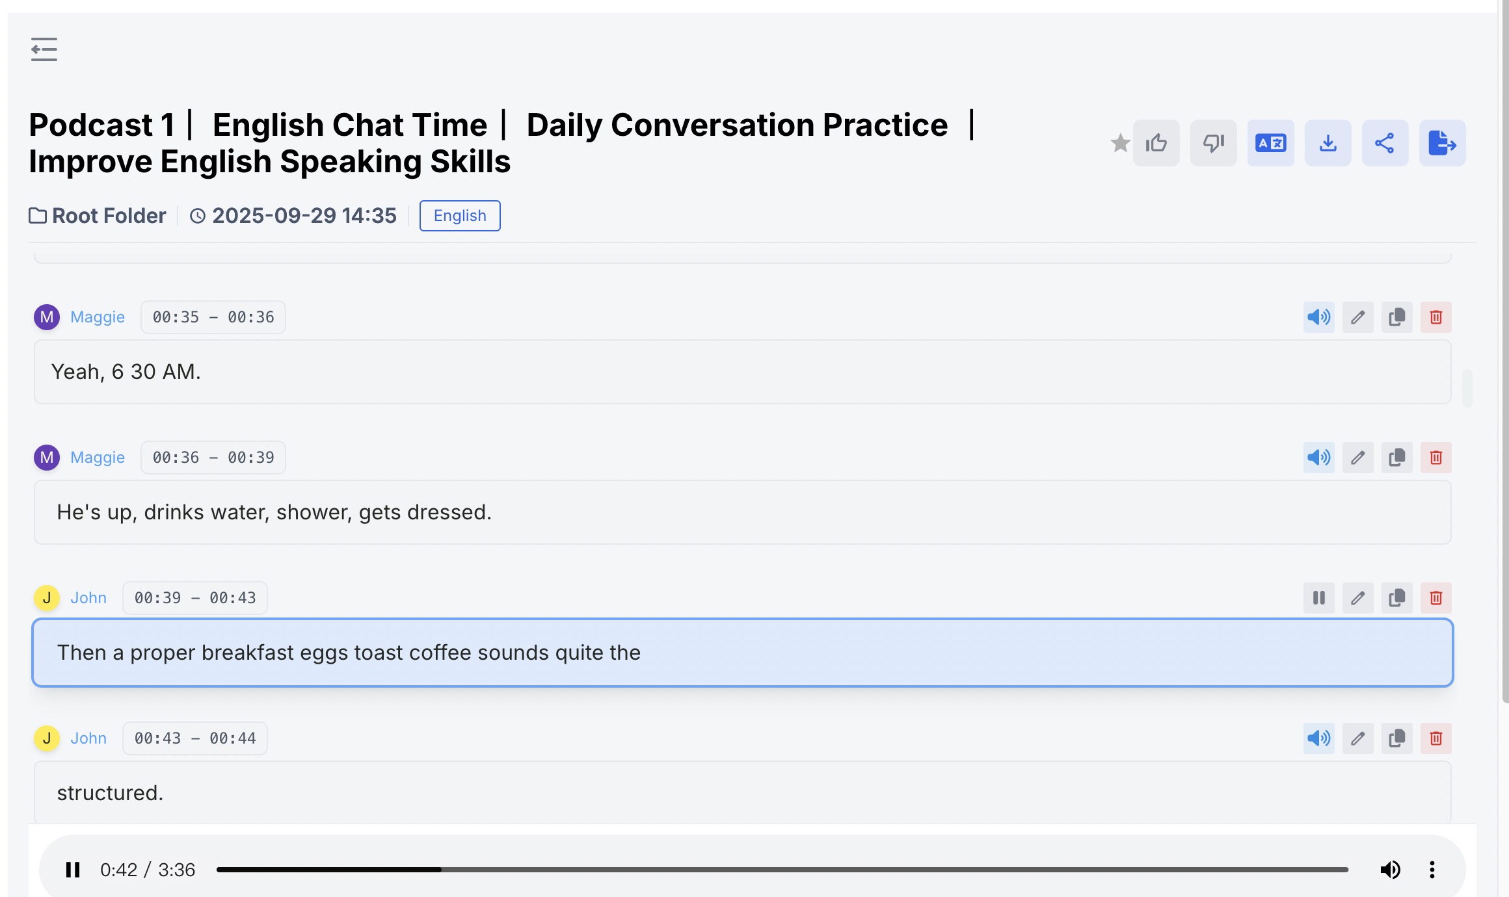The image size is (1509, 897).
Task: Click the Maggie speaker name at 00:36
Action: [x=98, y=458]
